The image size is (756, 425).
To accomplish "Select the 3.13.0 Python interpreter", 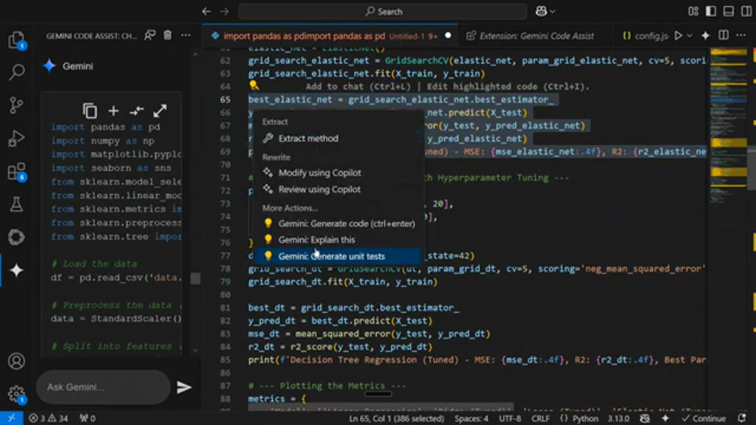I will point(619,418).
